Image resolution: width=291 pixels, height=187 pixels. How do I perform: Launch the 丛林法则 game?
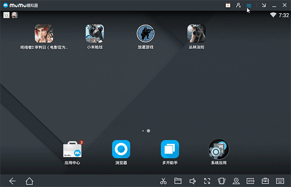click(196, 33)
